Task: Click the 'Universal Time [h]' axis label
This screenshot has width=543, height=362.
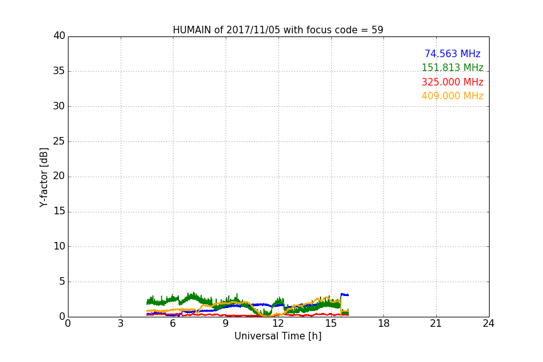Action: tap(278, 336)
